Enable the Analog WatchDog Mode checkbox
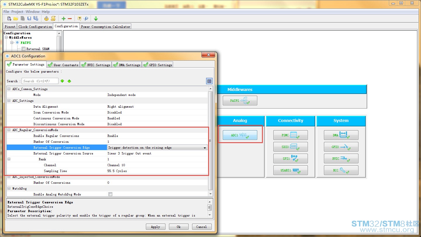This screenshot has height=237, width=421. point(110,194)
